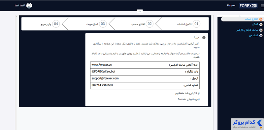Click the شماره تماس label cell
This screenshot has width=264, height=130.
click(x=190, y=85)
